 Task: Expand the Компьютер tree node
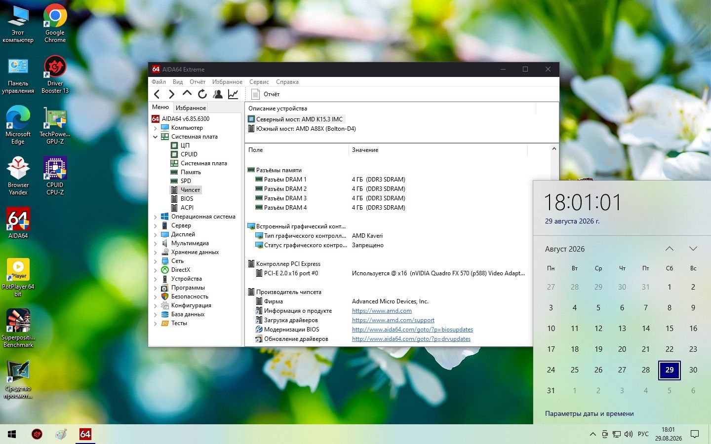tap(155, 128)
